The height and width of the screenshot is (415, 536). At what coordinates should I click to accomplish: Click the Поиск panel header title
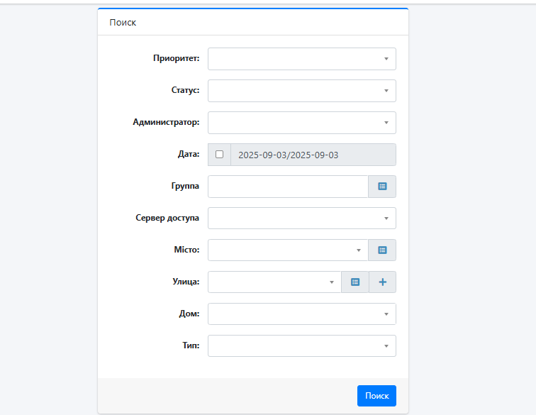(123, 23)
